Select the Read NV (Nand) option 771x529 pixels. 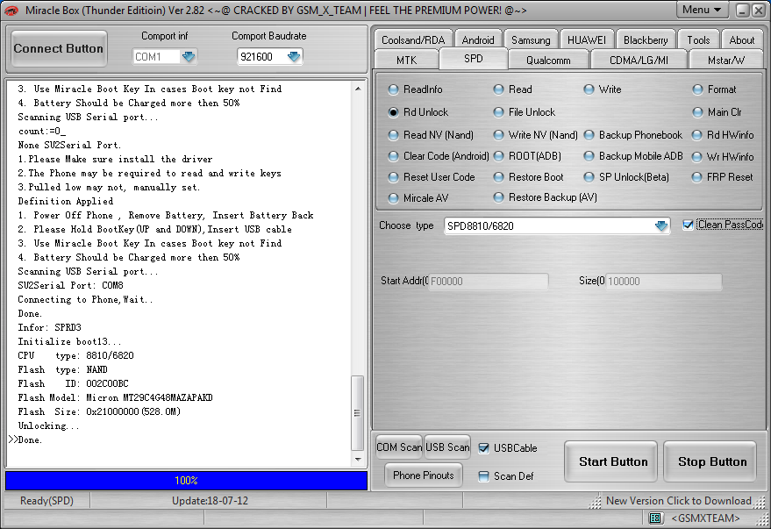point(431,135)
